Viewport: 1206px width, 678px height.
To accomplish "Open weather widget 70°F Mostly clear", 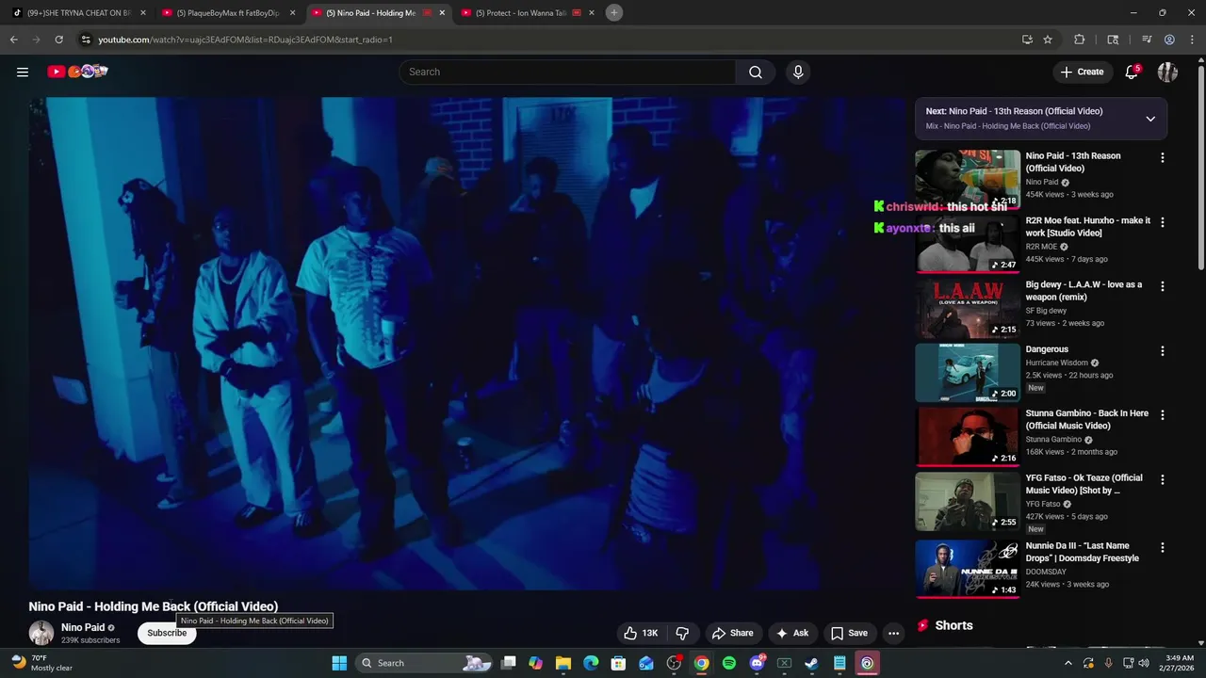I will click(41, 663).
